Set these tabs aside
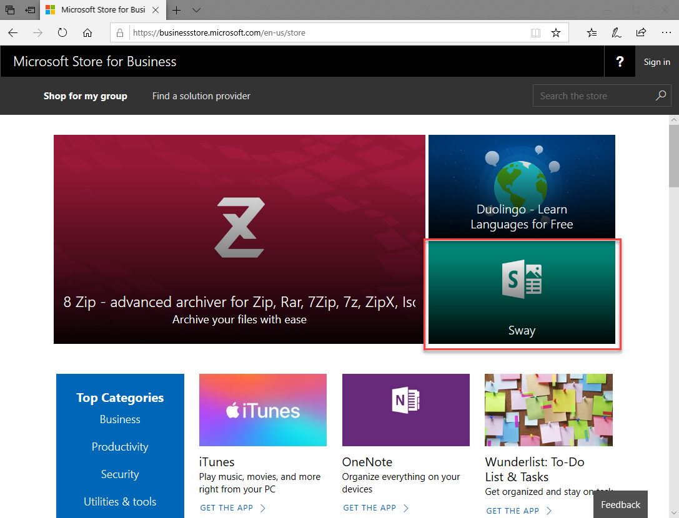The width and height of the screenshot is (679, 518). click(x=30, y=9)
